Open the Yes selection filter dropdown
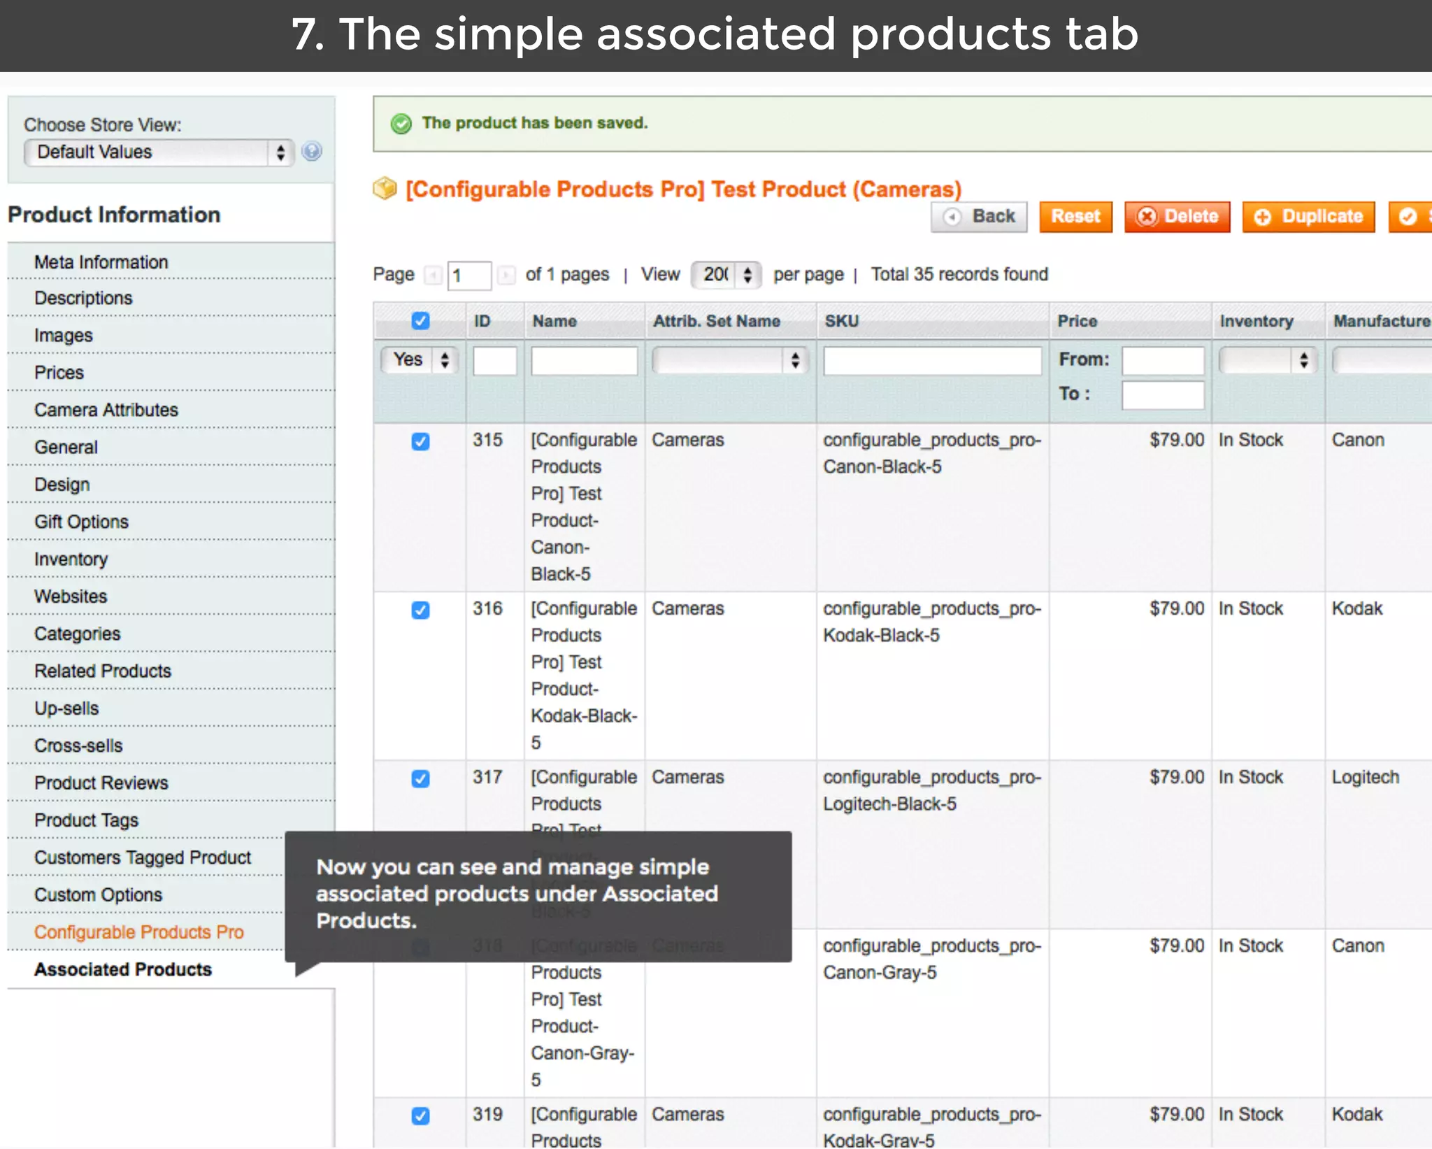The image size is (1432, 1149). tap(420, 360)
